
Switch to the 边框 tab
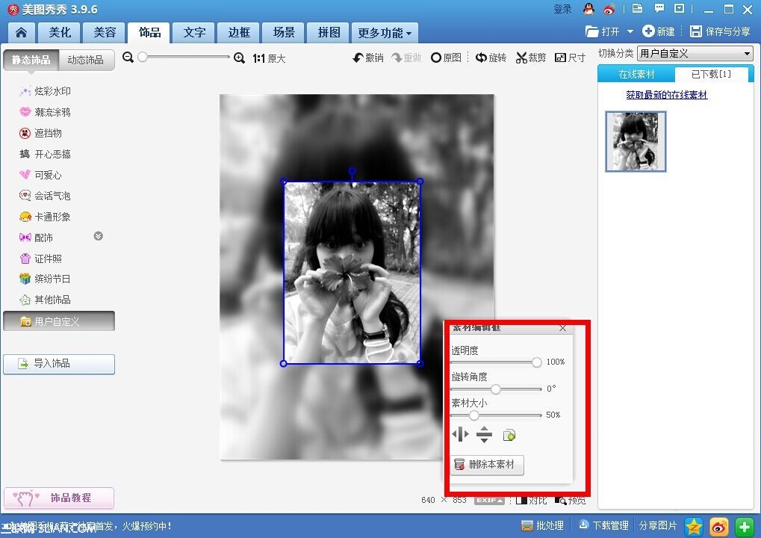pyautogui.click(x=239, y=33)
